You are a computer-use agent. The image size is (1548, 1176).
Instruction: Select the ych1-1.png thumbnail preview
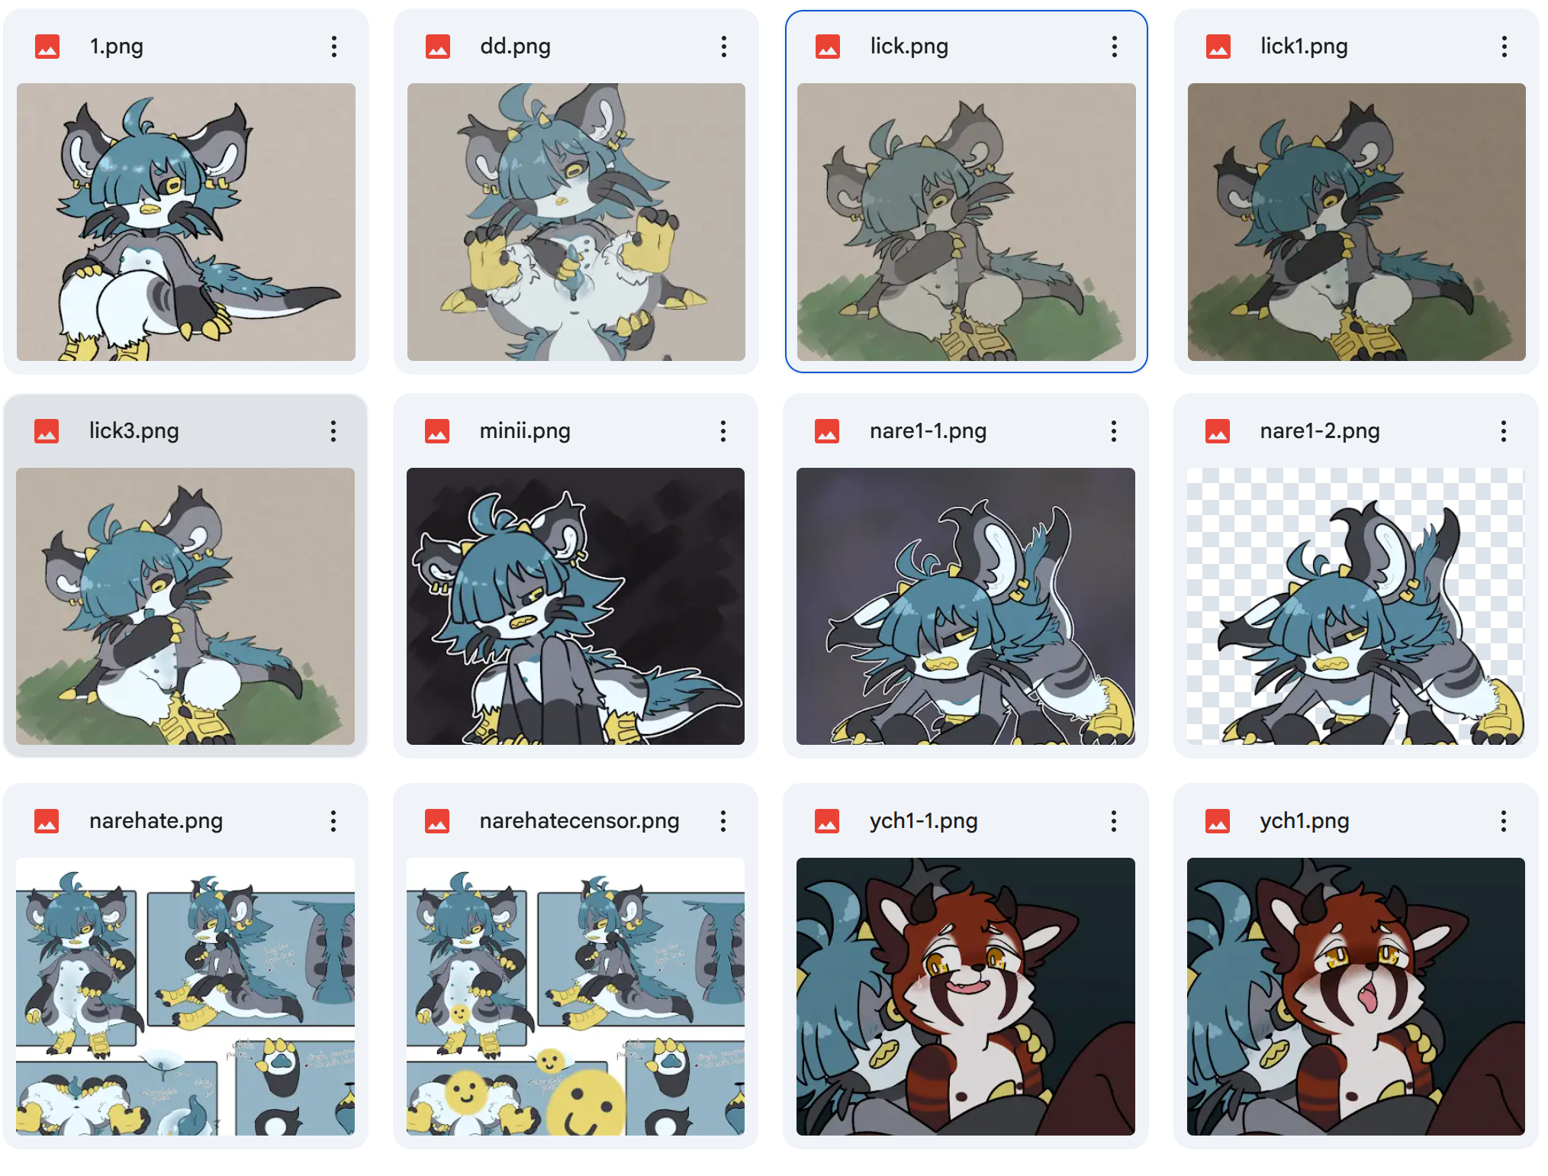pos(966,997)
